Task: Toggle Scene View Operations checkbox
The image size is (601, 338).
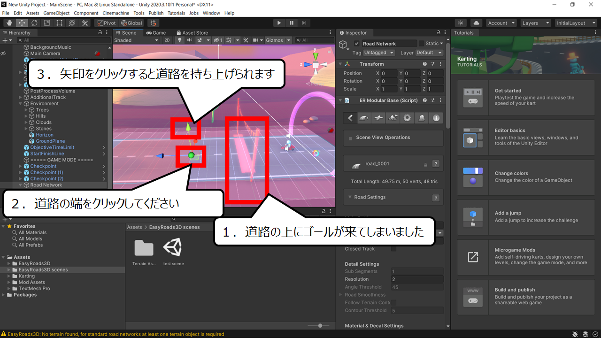Action: click(351, 138)
